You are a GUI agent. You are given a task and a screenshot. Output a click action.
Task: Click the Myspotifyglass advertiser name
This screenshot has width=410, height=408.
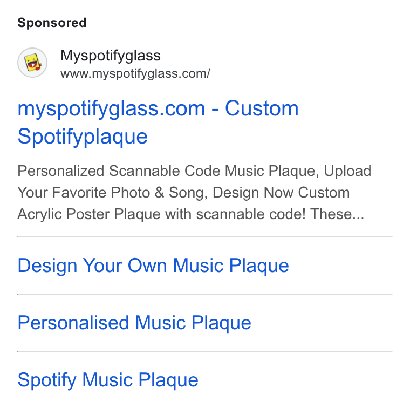(x=111, y=56)
